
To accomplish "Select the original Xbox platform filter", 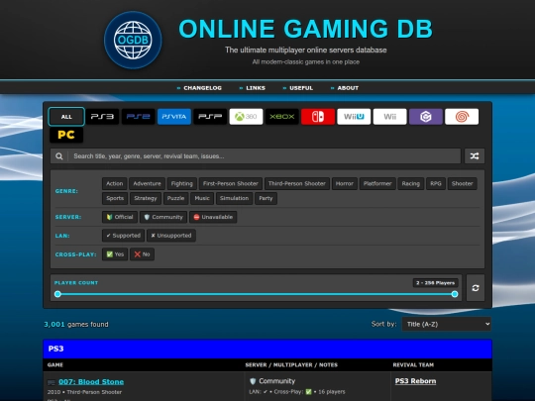I will 282,117.
